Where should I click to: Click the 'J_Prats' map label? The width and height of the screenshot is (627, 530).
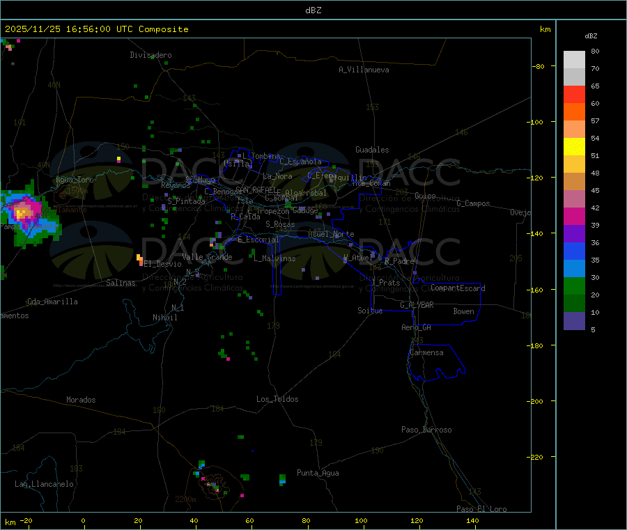[385, 283]
